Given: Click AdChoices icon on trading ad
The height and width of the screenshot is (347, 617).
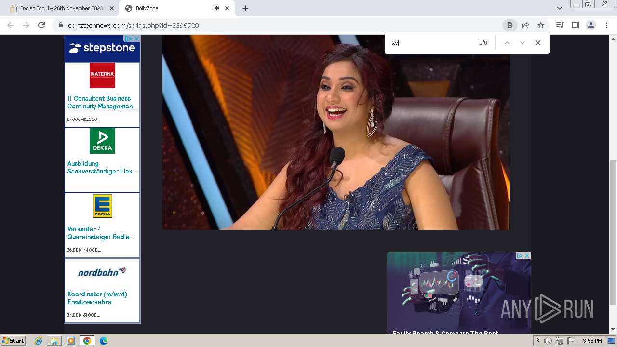Looking at the screenshot, I should [520, 256].
